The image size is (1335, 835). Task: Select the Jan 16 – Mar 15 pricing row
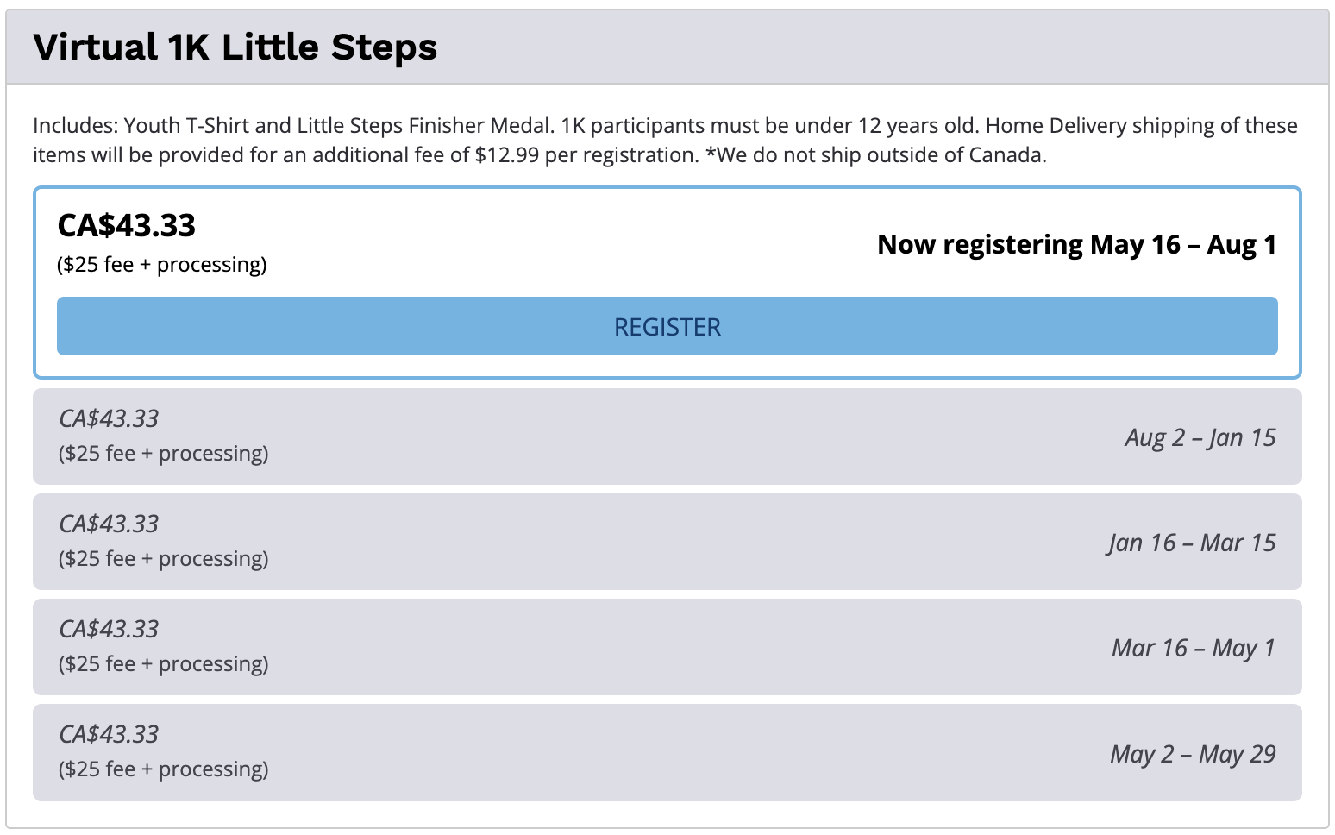tap(667, 542)
